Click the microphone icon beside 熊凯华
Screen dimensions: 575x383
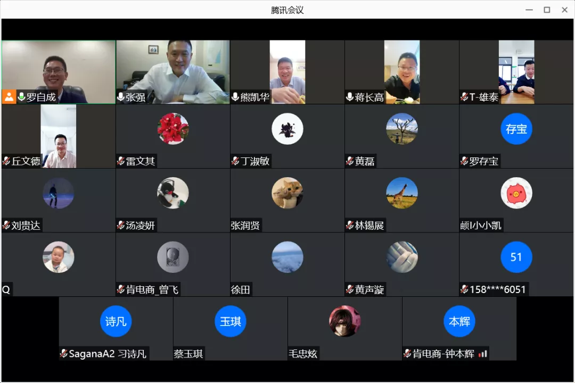(x=235, y=97)
